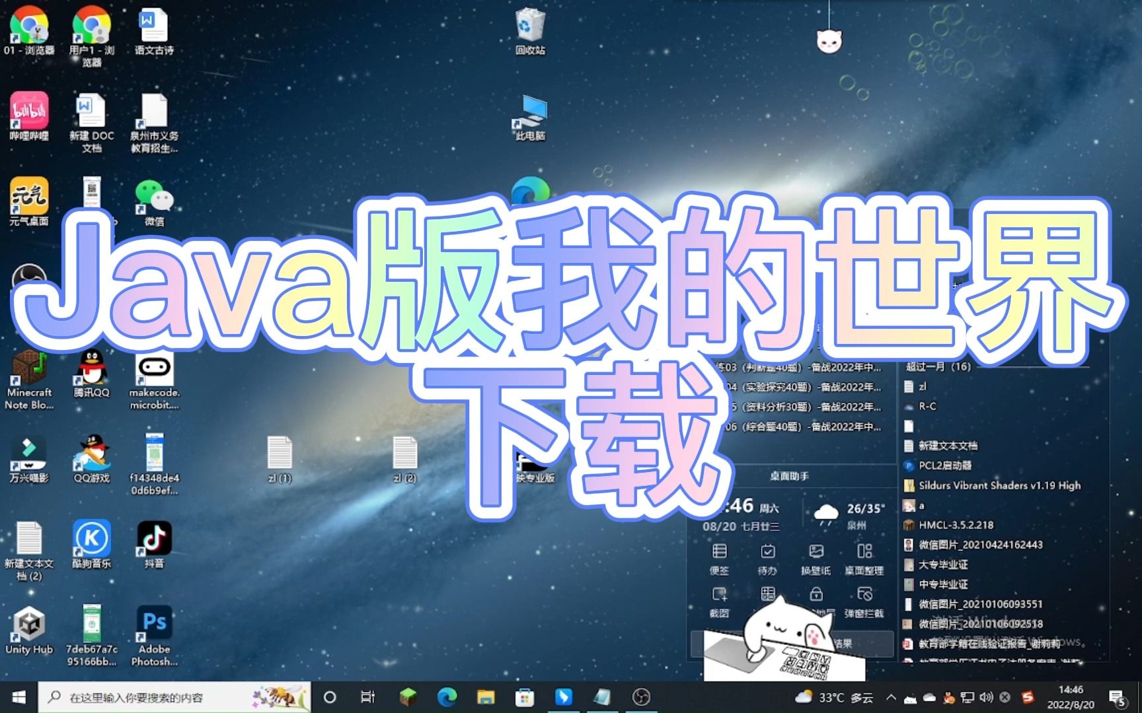Select the 资料分析30题 document entry
Image resolution: width=1142 pixels, height=713 pixels.
point(805,407)
